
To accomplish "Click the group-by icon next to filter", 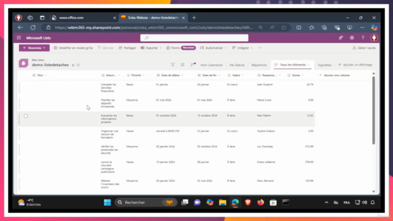I will click(182, 65).
